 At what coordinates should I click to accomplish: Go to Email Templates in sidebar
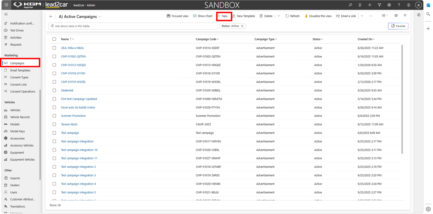20,70
